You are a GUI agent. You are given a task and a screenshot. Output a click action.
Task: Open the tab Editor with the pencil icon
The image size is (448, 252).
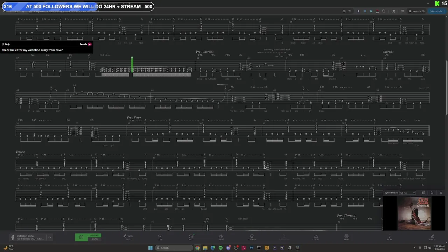[432, 237]
